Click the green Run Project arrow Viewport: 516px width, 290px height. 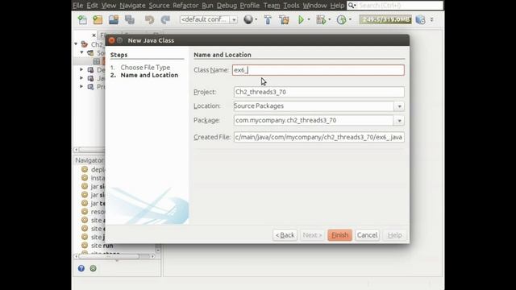pyautogui.click(x=301, y=19)
